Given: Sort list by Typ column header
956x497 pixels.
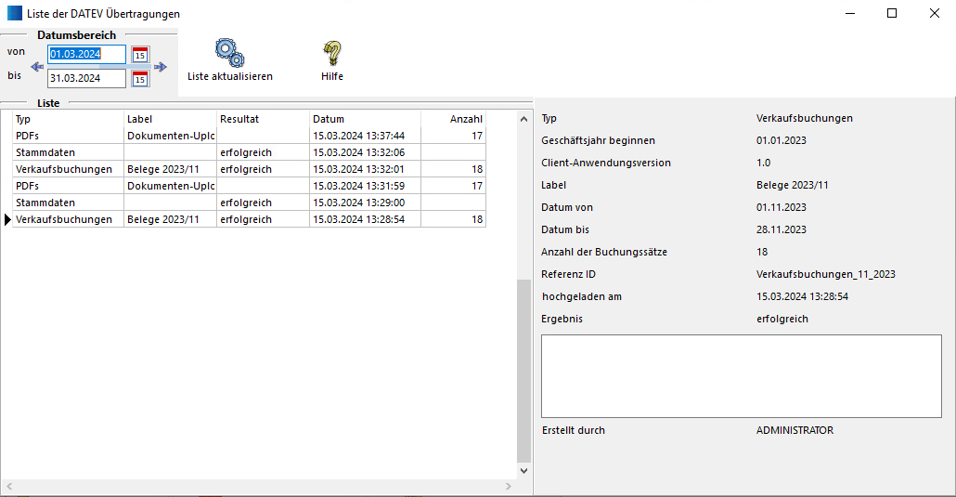Looking at the screenshot, I should pos(68,119).
